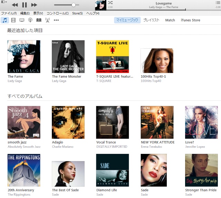
Task: Click the elapsed time 2:30 display
Action: point(110,7)
